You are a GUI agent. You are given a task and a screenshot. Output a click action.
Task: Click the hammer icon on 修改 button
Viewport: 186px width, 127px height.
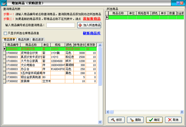coord(113,120)
